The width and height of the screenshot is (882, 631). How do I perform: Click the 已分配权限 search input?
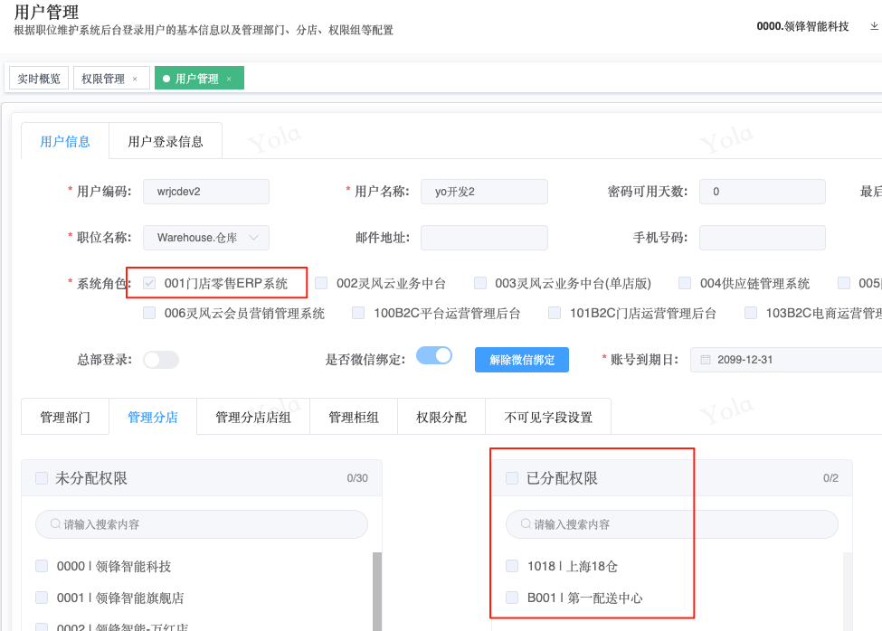[x=671, y=524]
